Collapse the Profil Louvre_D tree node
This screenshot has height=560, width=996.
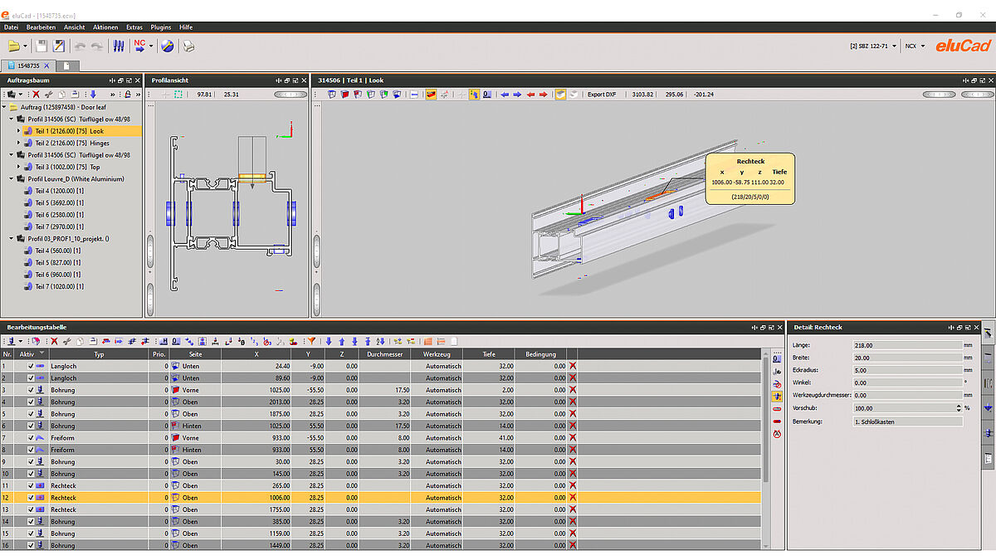pos(12,178)
